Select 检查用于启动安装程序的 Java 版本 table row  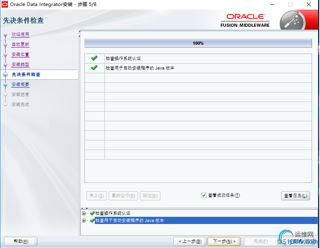click(198, 68)
